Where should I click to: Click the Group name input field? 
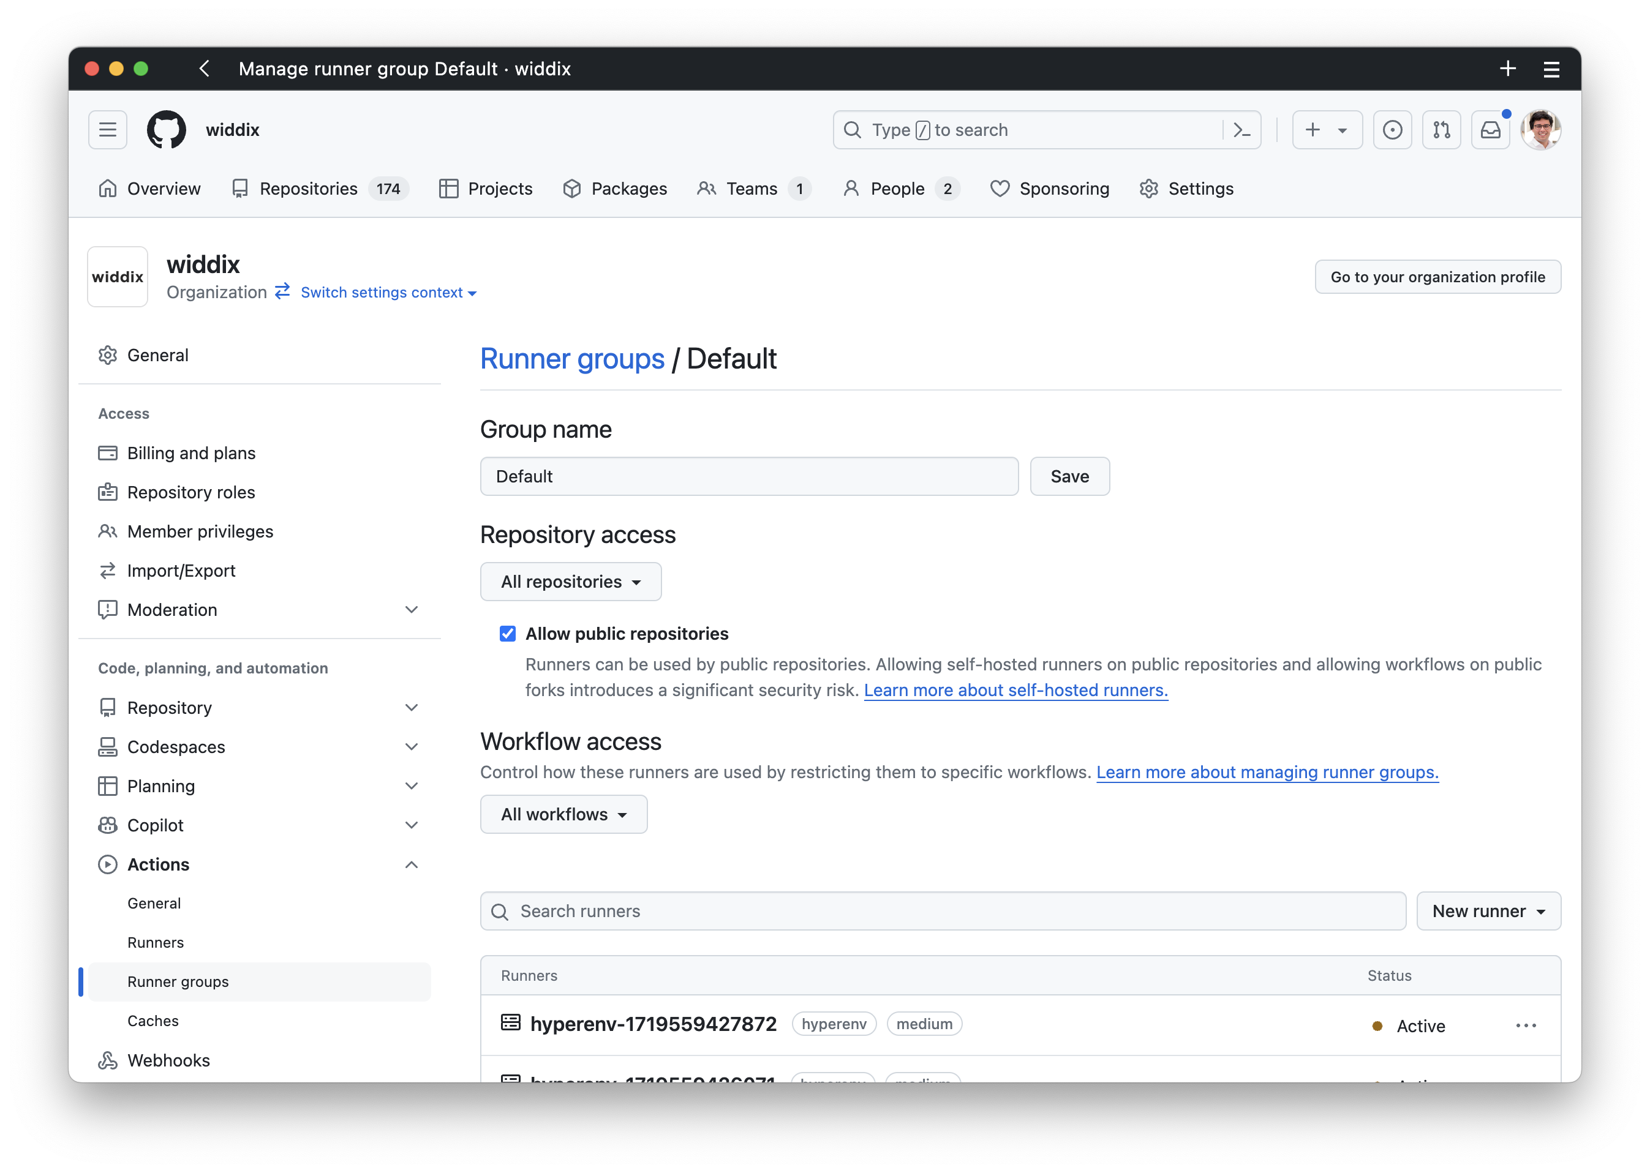point(749,476)
